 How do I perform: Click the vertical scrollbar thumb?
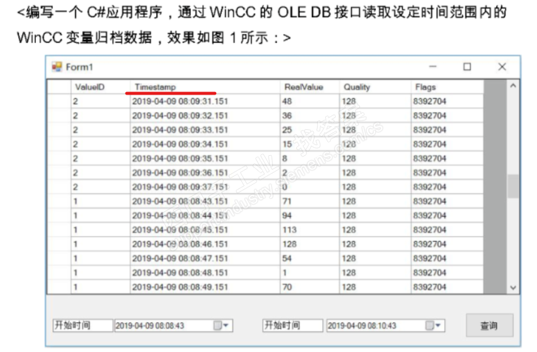[x=513, y=186]
